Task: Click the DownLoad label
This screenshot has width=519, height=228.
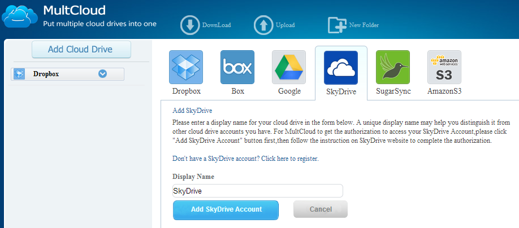Action: coord(217,25)
